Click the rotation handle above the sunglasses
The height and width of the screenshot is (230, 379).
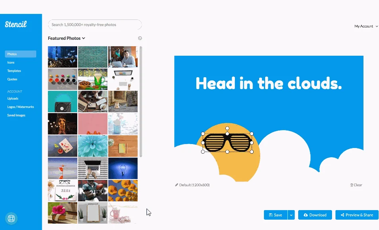point(227,128)
